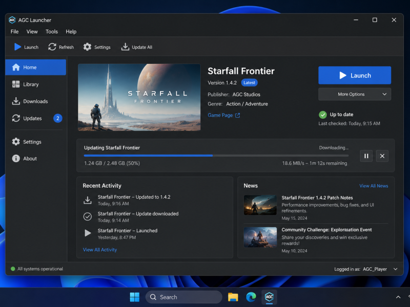Open the Community Challenge news thumbnail

pyautogui.click(x=260, y=237)
